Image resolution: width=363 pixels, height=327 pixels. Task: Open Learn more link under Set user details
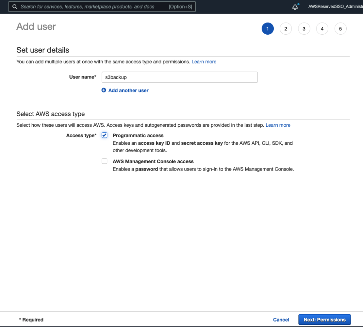pos(204,62)
